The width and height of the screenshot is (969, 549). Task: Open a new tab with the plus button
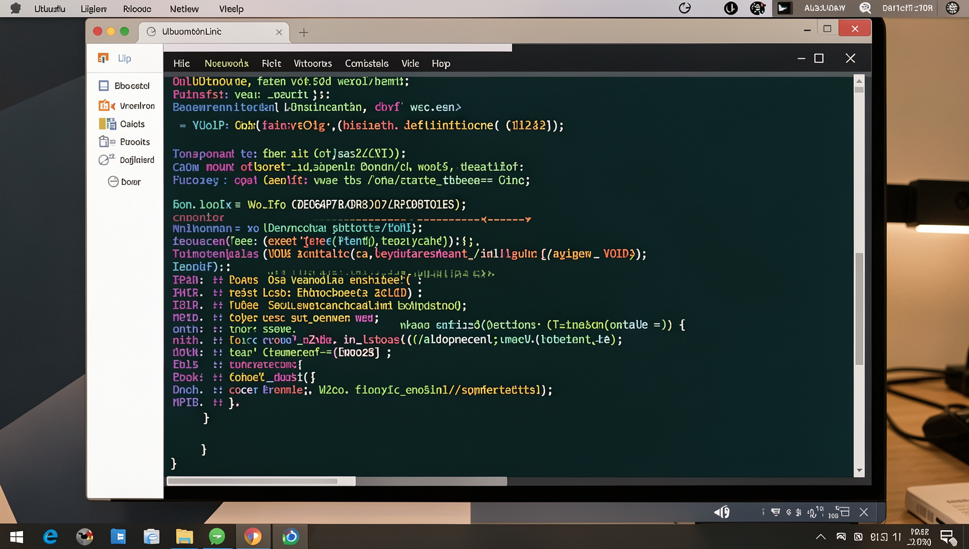(x=303, y=32)
